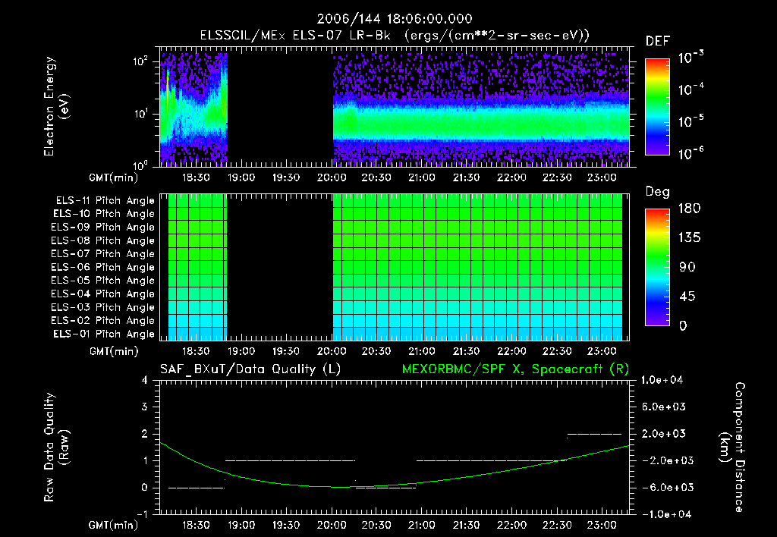Viewport: 777px width, 537px height.
Task: Click the Electron Energy (eV) axis label
Action: point(56,106)
